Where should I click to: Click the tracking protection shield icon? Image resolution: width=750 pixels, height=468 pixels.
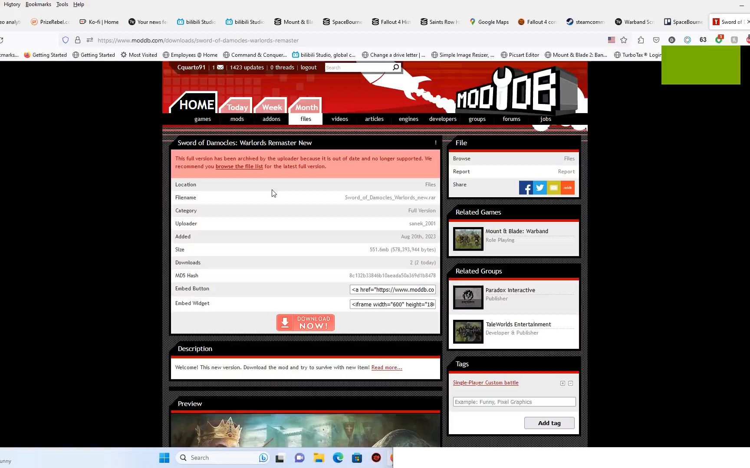[66, 40]
